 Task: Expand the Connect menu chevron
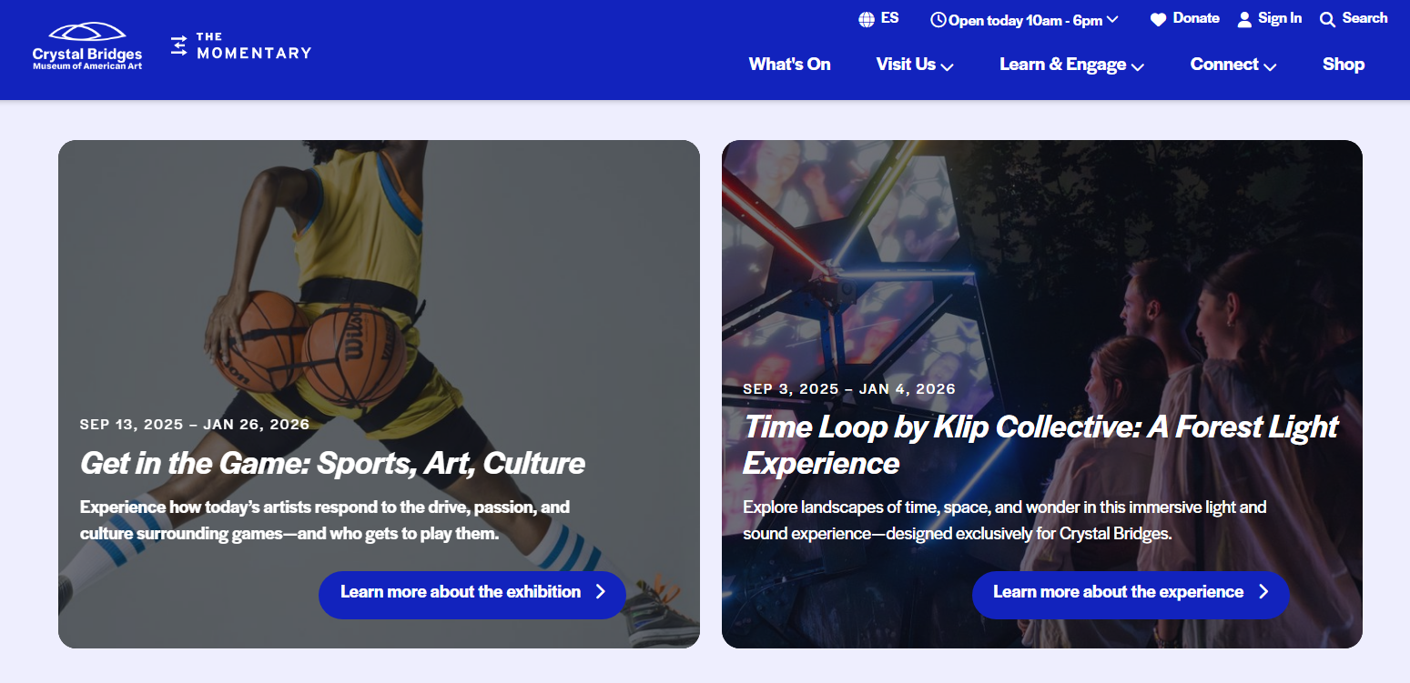coord(1270,66)
